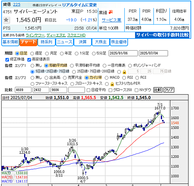Select 日足 daily period radio
194x186 pixels.
(17, 53)
